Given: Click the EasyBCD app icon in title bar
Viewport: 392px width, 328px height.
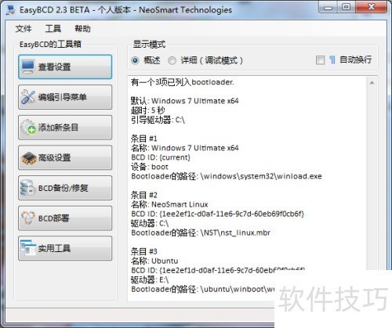Looking at the screenshot, I should click(x=11, y=9).
